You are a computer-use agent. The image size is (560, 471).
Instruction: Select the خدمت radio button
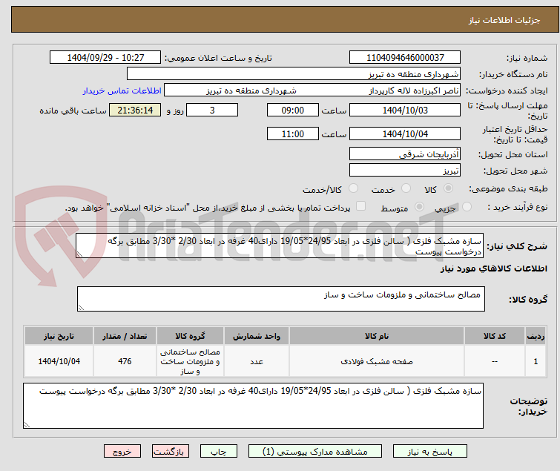click(406, 188)
